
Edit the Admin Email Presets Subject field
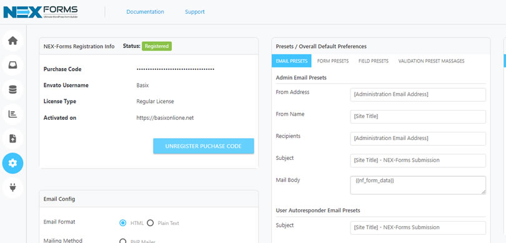click(418, 161)
